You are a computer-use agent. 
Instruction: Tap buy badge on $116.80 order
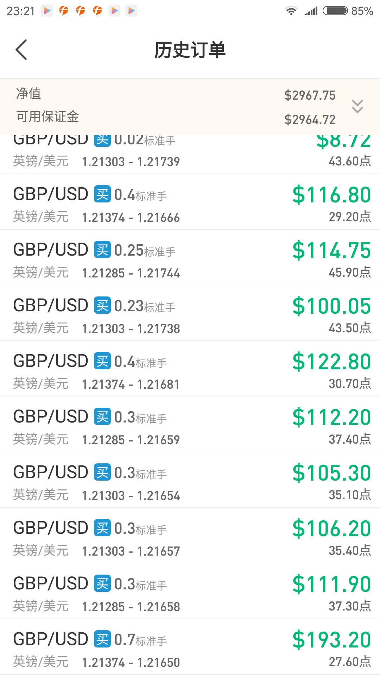click(102, 194)
